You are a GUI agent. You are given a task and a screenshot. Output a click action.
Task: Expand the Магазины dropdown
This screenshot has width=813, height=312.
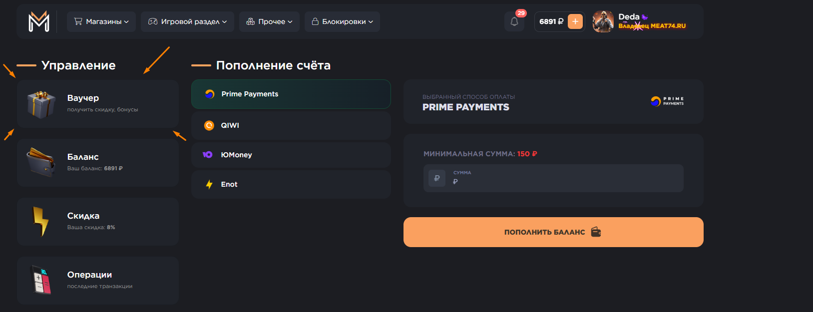(101, 21)
